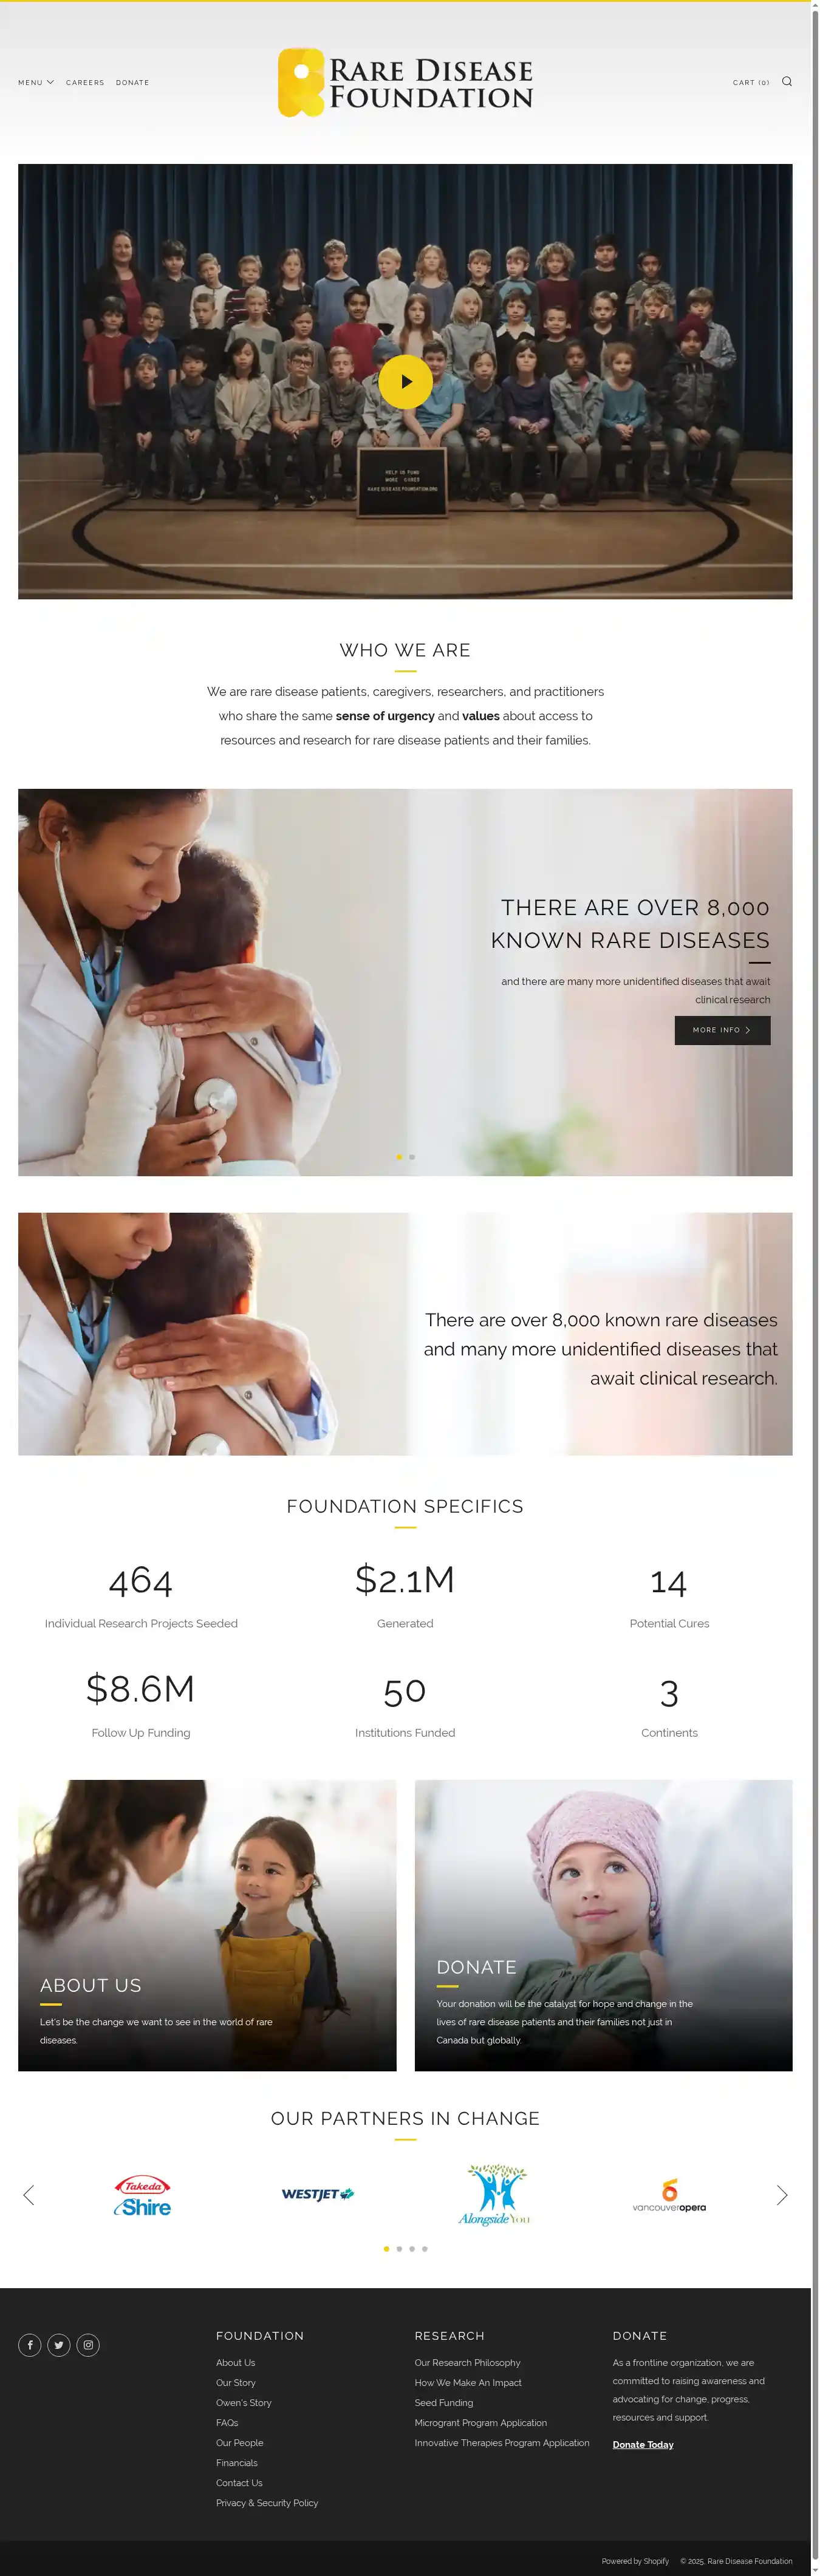Screen dimensions: 820x2576
Task: Open the Cart (0) dropdown
Action: (751, 83)
